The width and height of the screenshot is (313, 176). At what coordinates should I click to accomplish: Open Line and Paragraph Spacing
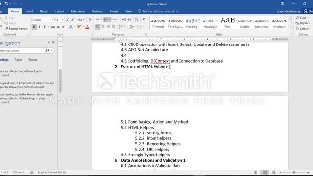click(x=121, y=27)
